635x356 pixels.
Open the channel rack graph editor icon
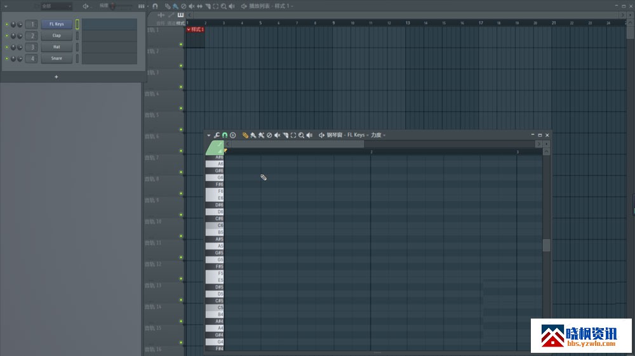click(142, 6)
